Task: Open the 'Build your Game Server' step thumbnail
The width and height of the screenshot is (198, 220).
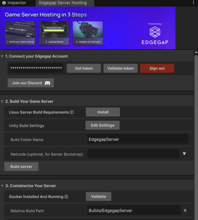Action: (x=20, y=33)
